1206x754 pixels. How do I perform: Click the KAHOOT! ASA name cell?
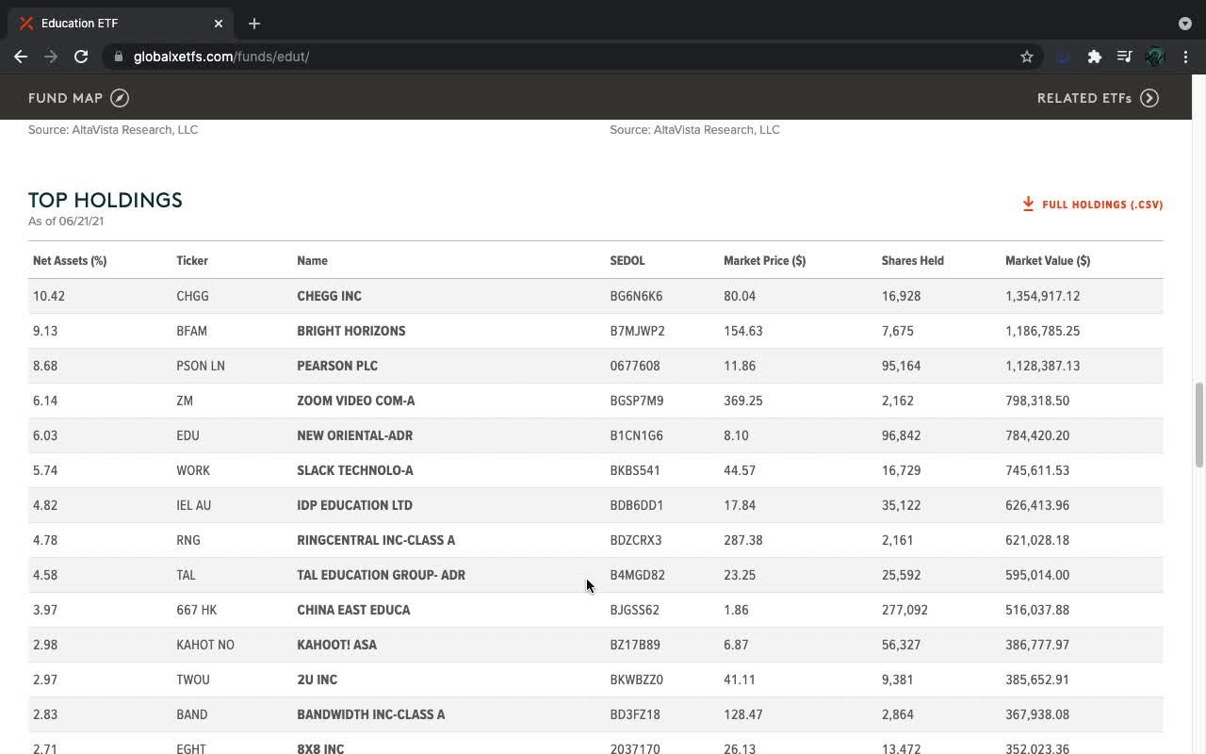click(336, 645)
